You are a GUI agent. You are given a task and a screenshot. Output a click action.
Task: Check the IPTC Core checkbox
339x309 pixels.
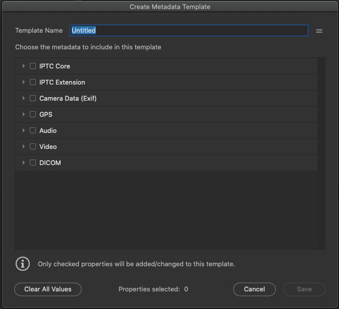coord(33,66)
